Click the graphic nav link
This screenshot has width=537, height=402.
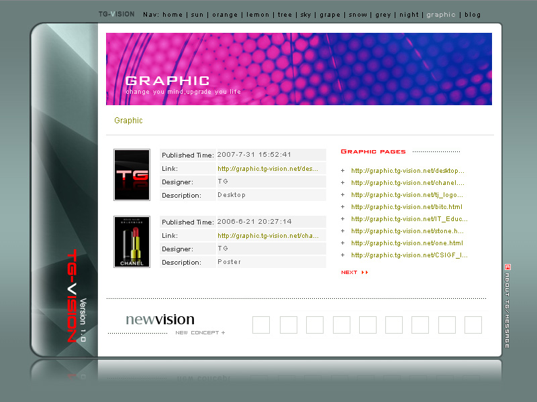[441, 15]
